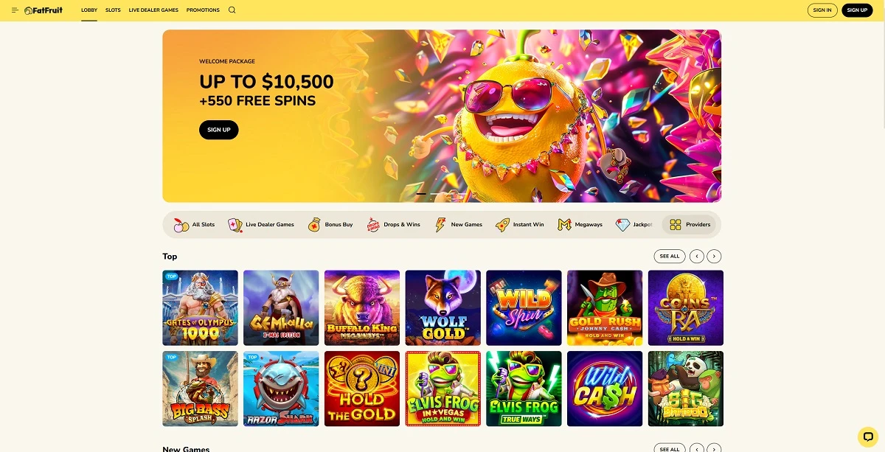Click the Sign In button
This screenshot has width=885, height=452.
pyautogui.click(x=822, y=10)
